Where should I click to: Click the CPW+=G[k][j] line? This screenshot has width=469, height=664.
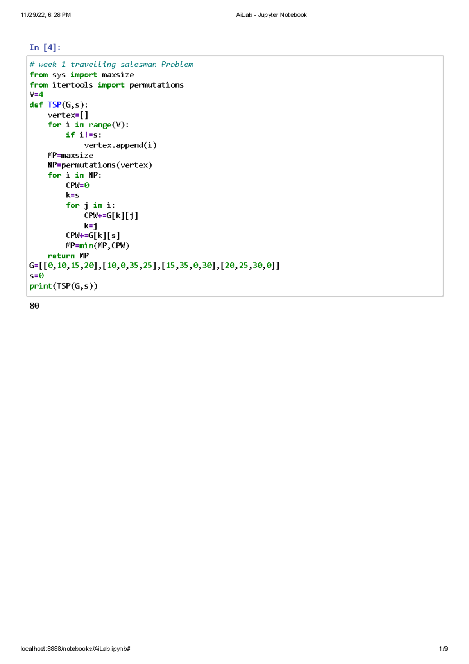(111, 215)
